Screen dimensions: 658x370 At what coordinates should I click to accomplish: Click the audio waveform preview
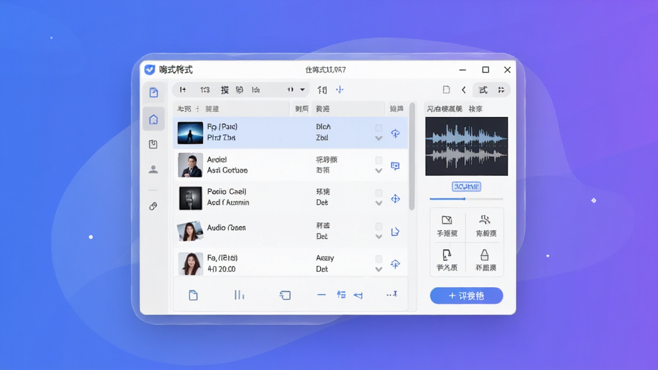pos(467,146)
